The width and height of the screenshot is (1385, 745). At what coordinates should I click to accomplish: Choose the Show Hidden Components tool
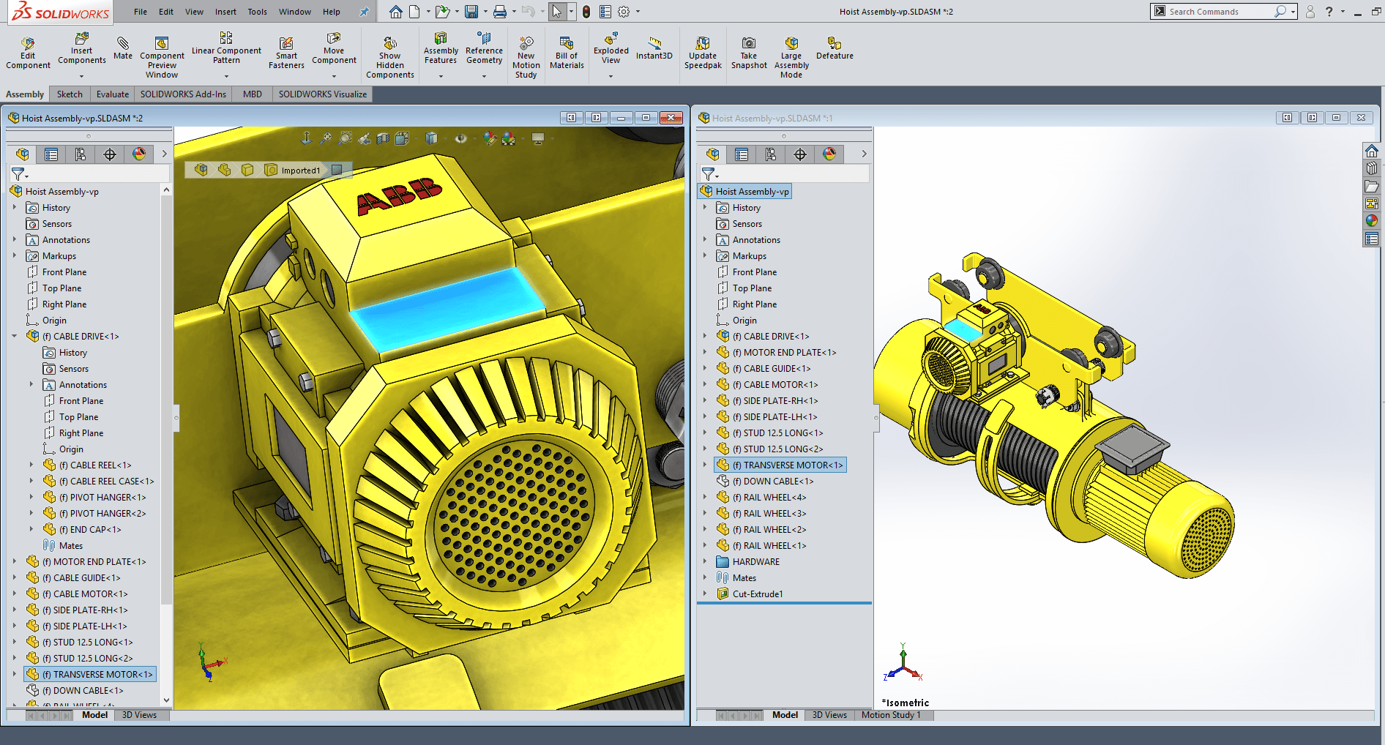(390, 58)
